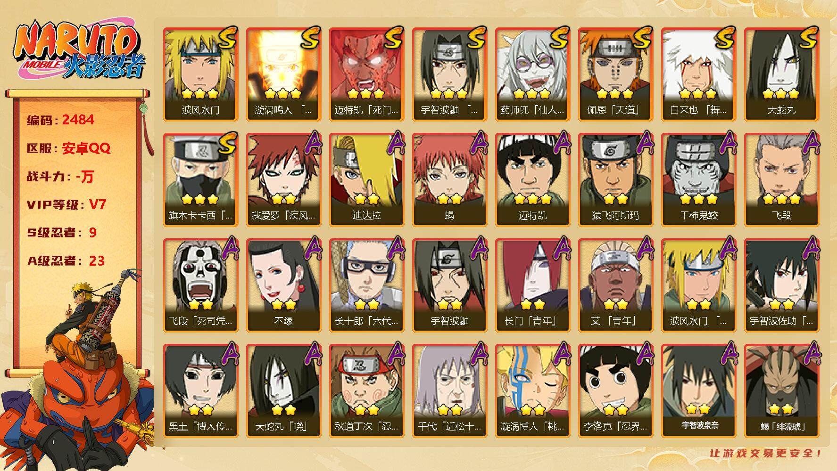Screen dimensions: 837x471
Task: Choose the 迈特凯 A-rank card
Action: point(533,180)
